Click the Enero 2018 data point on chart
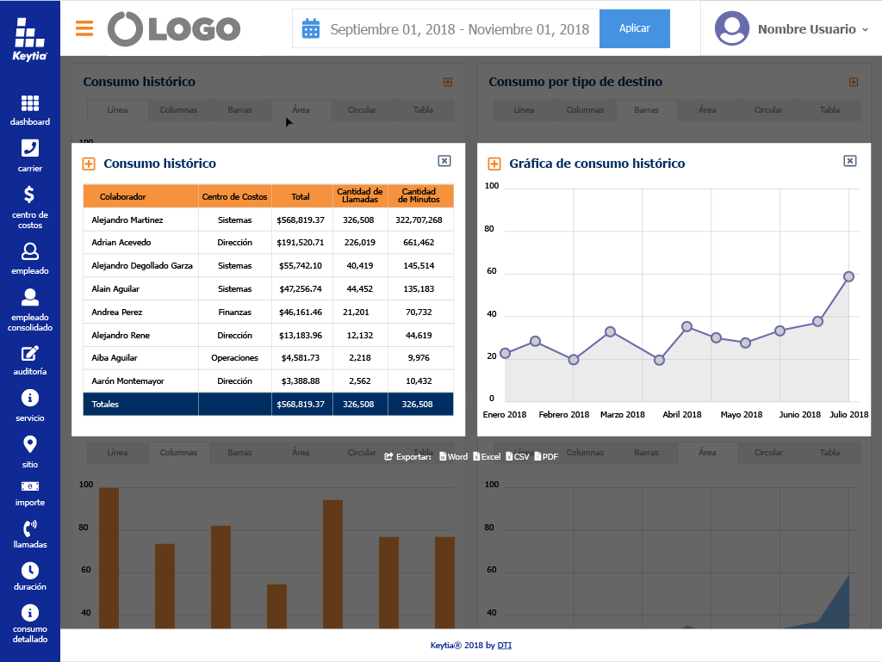The width and height of the screenshot is (882, 662). click(505, 353)
